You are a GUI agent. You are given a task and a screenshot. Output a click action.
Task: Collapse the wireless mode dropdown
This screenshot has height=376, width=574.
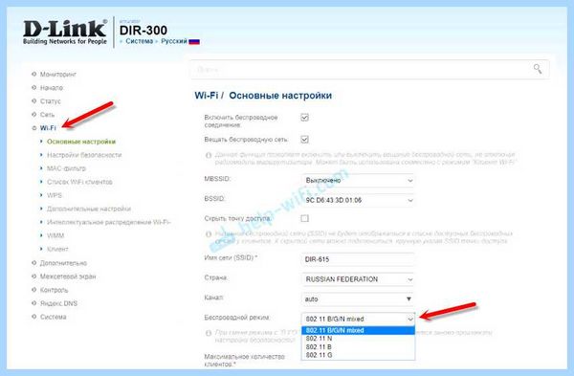[358, 319]
